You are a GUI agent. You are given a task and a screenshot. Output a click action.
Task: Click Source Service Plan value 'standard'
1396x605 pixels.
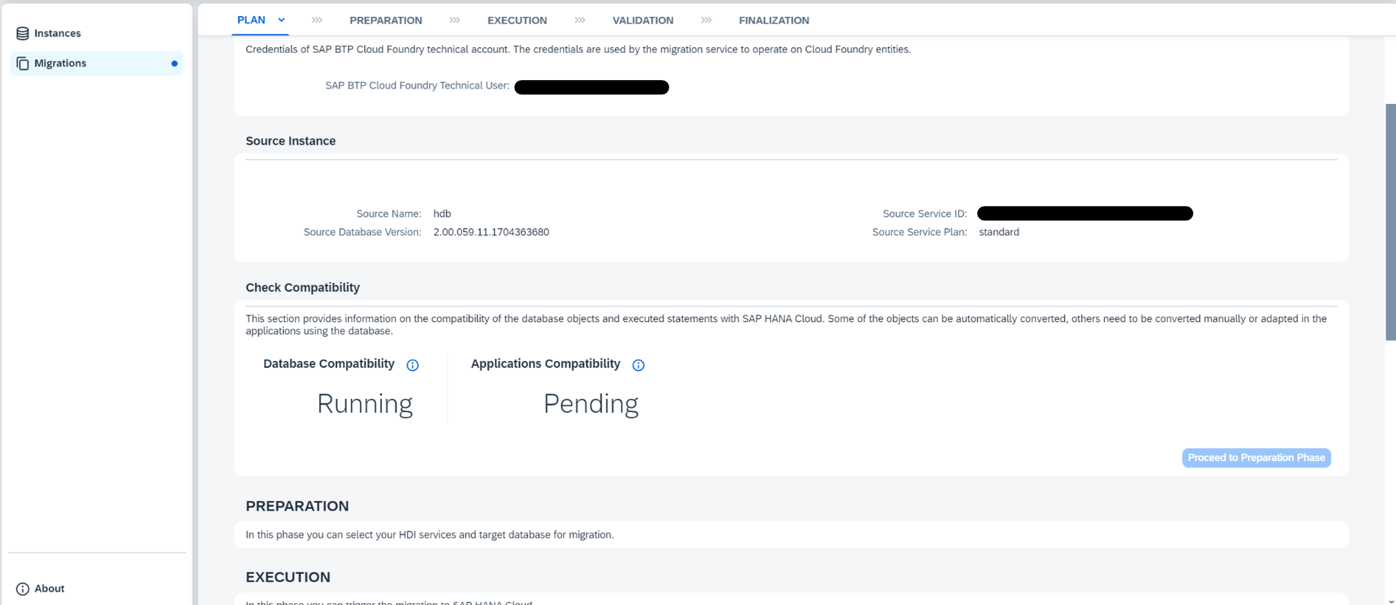coord(999,232)
